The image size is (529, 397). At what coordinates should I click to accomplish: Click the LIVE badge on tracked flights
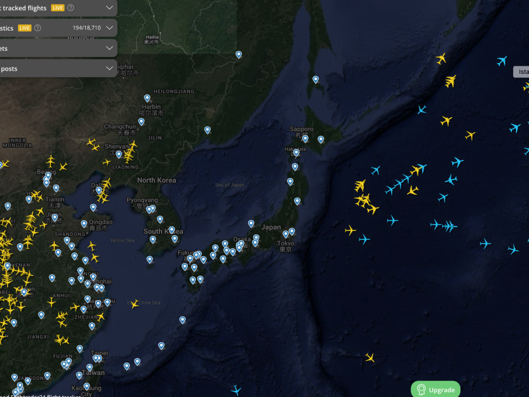point(57,8)
